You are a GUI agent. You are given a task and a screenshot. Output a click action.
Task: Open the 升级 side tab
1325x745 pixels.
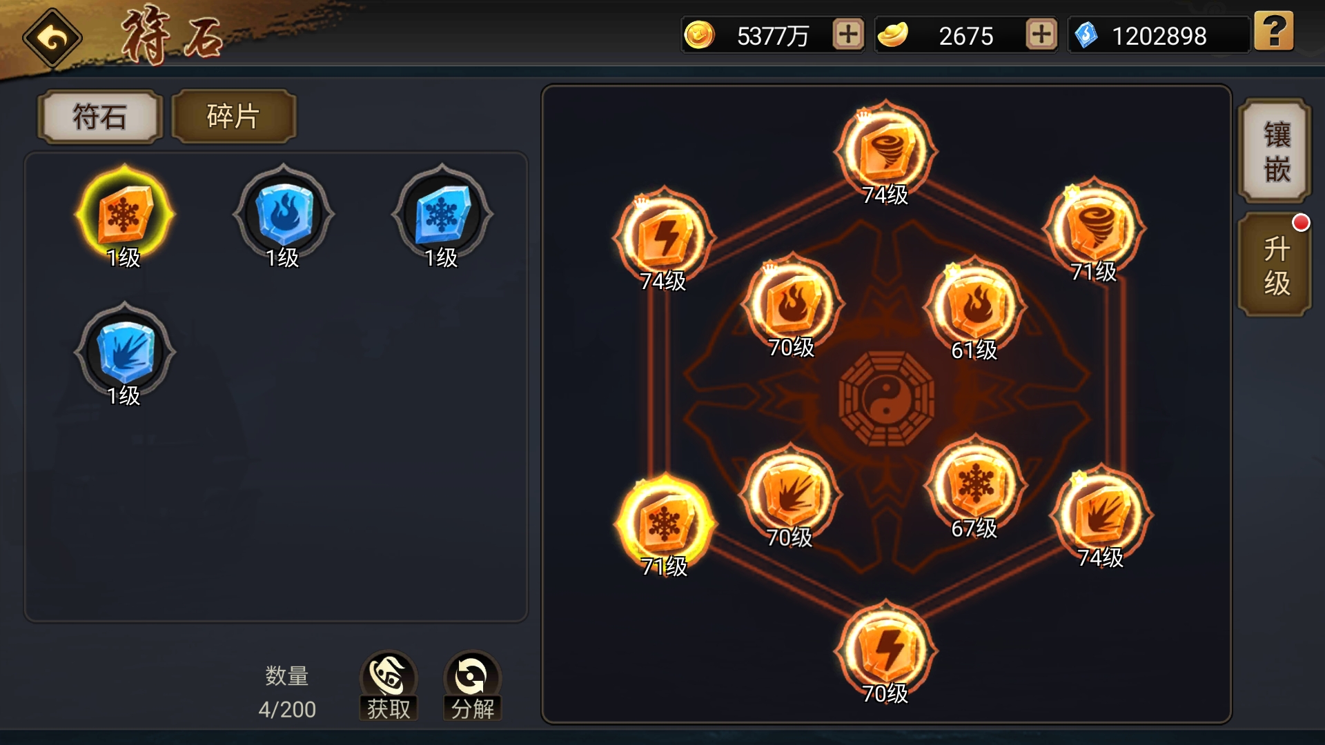[1275, 265]
